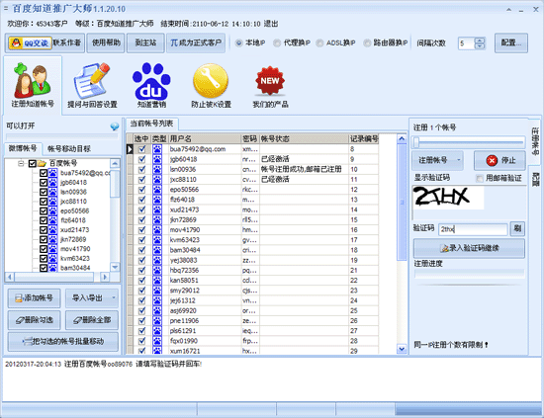This screenshot has height=418, width=544.
Task: Click the 到主站 toolbar button
Action: tap(145, 42)
